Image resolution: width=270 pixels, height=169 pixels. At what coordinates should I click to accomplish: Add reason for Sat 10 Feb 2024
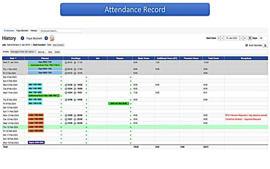pyautogui.click(x=130, y=108)
